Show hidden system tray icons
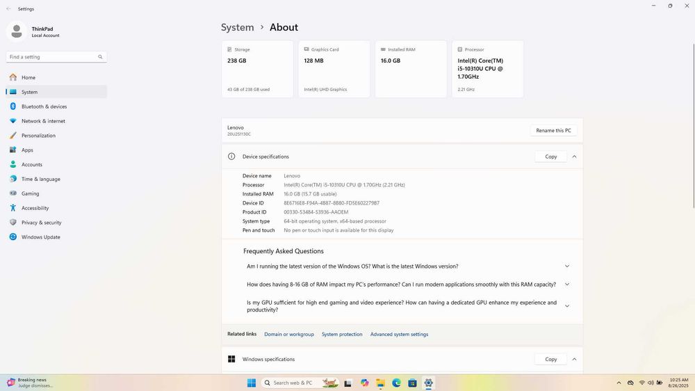The height and width of the screenshot is (391, 695). [x=619, y=383]
